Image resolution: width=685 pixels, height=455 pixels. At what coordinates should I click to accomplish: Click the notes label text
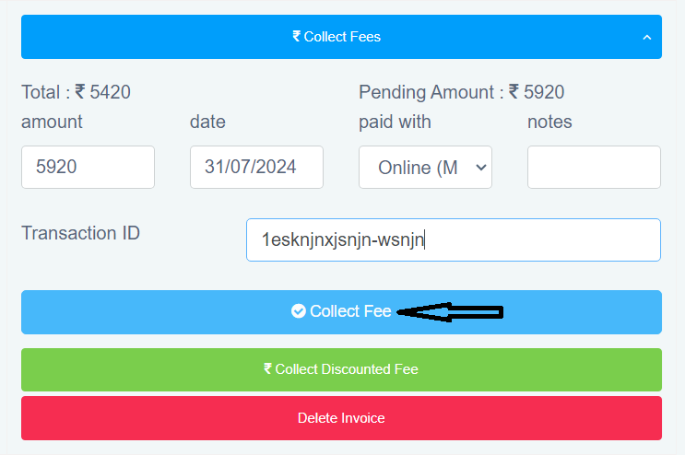549,122
